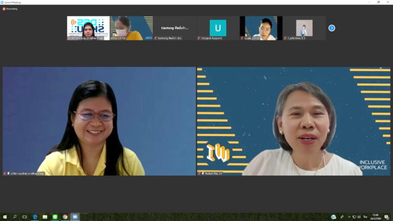Image resolution: width=393 pixels, height=221 pixels.
Task: Open the Windows notification center
Action: pyautogui.click(x=387, y=217)
